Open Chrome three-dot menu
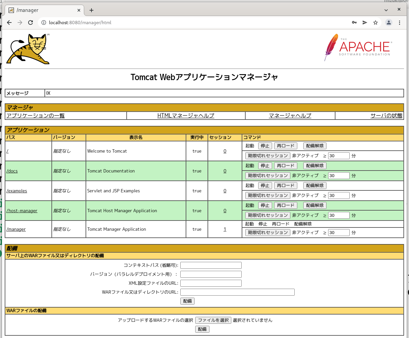409x338 pixels. tap(399, 23)
